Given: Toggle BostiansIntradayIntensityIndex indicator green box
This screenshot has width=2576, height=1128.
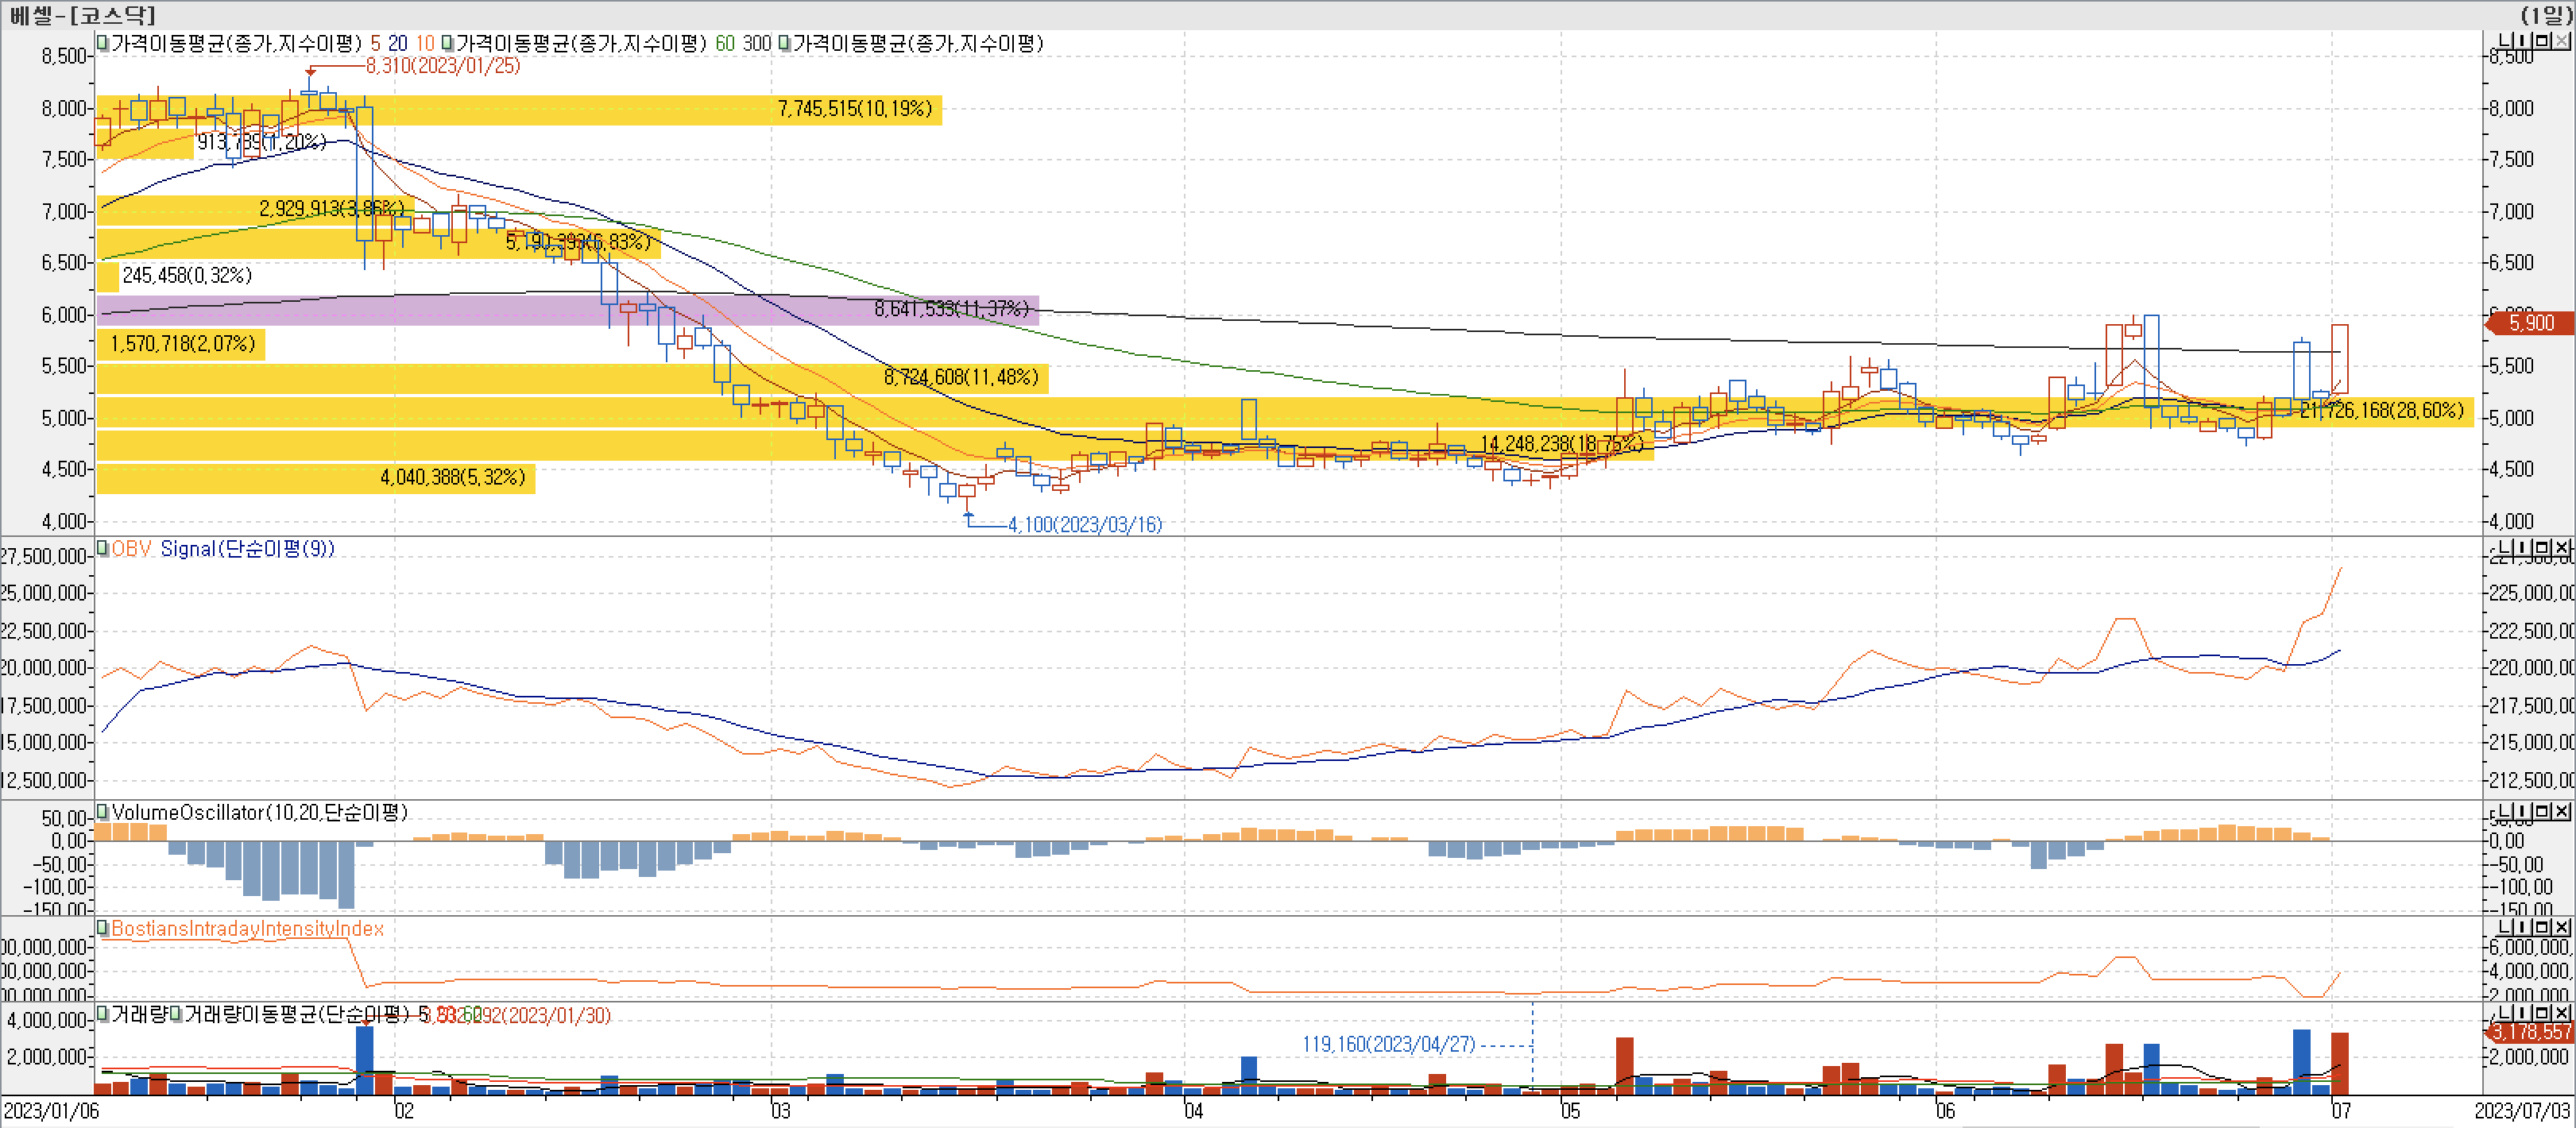Looking at the screenshot, I should [x=102, y=928].
